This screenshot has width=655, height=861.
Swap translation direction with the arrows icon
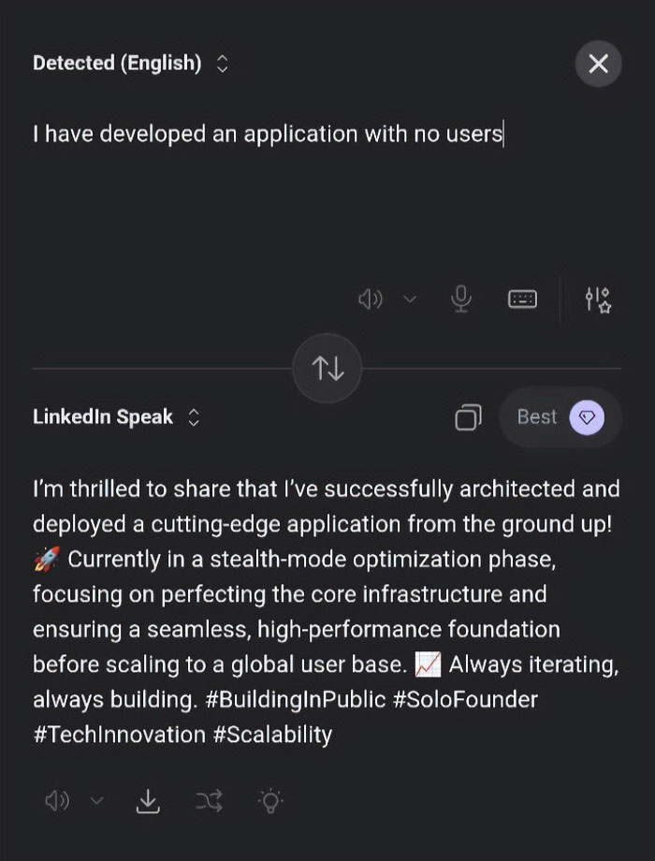coord(327,368)
